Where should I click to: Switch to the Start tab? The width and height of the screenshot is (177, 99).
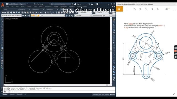(6, 10)
